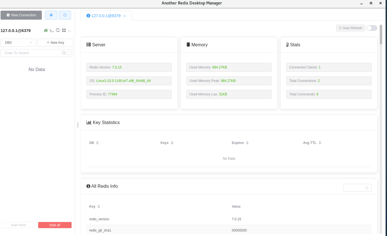Click the All Redis Info icon
387x236 pixels.
pos(88,186)
